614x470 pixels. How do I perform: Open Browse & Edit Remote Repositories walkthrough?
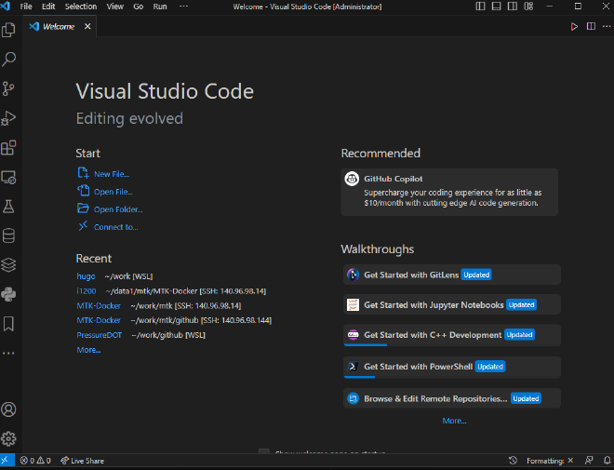(x=452, y=398)
